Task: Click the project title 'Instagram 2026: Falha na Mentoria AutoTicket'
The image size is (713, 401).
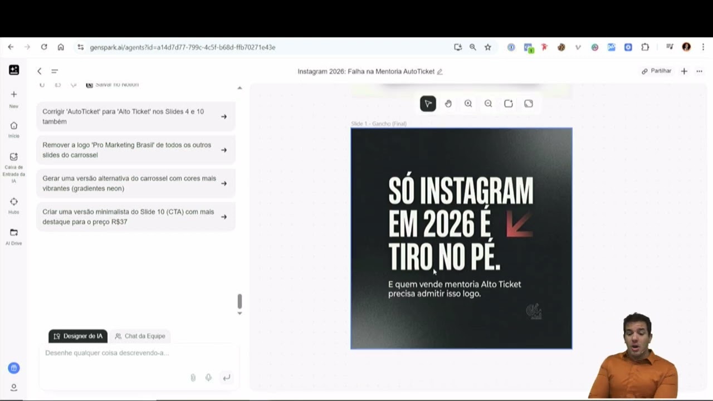Action: [x=366, y=71]
